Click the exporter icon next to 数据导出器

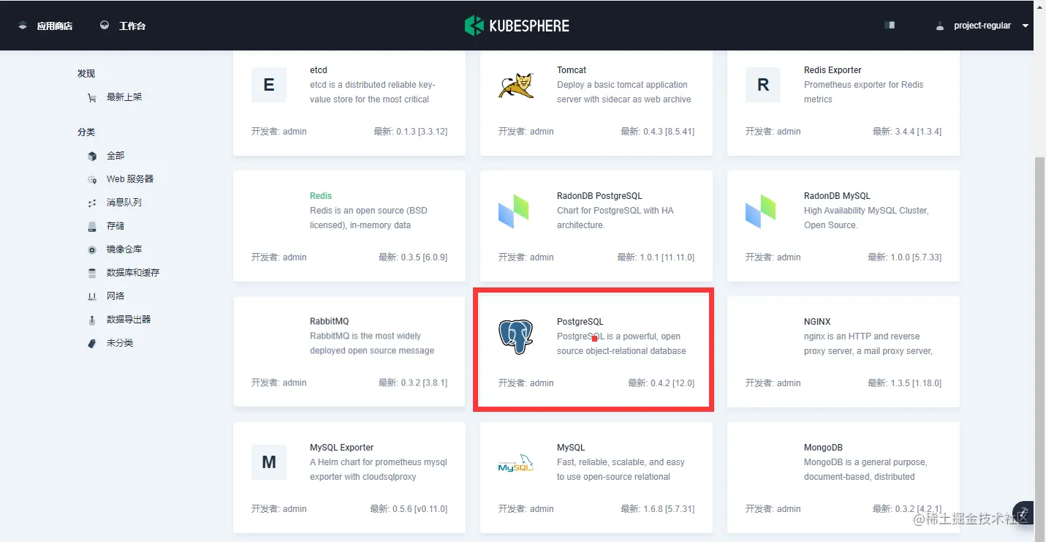click(x=92, y=320)
